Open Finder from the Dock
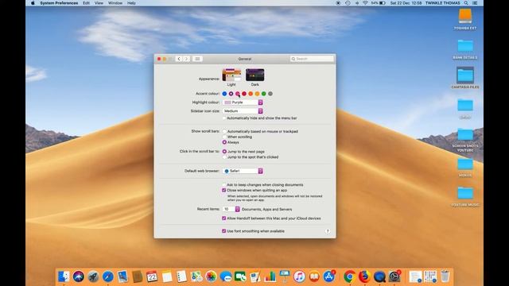 pos(64,276)
